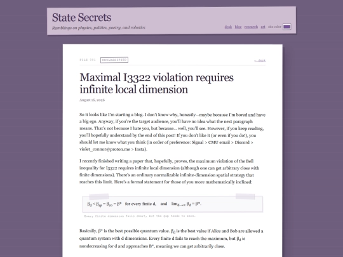Click the violet_connor@proton.me email text
Viewport: 343px width, 257px height.
(105, 149)
